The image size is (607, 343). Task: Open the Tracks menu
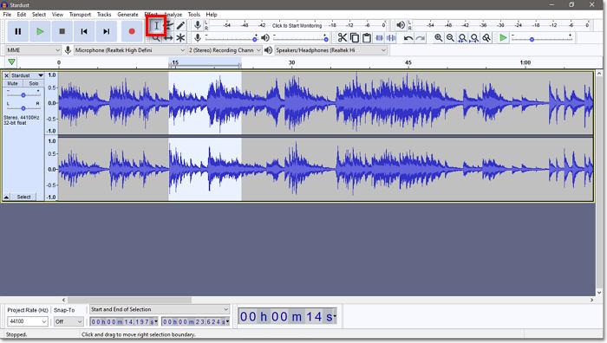104,15
